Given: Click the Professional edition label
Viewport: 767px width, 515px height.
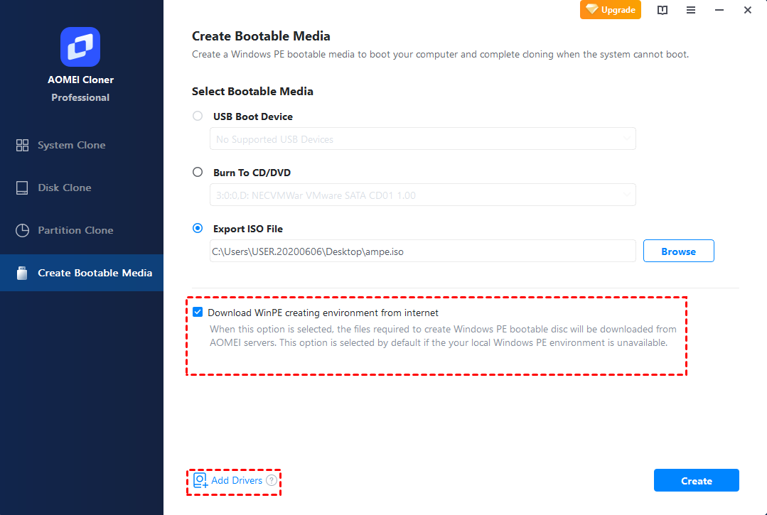Looking at the screenshot, I should (x=80, y=97).
